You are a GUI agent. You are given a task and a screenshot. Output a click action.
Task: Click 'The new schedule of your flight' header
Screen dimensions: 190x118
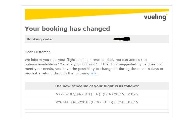(97, 86)
